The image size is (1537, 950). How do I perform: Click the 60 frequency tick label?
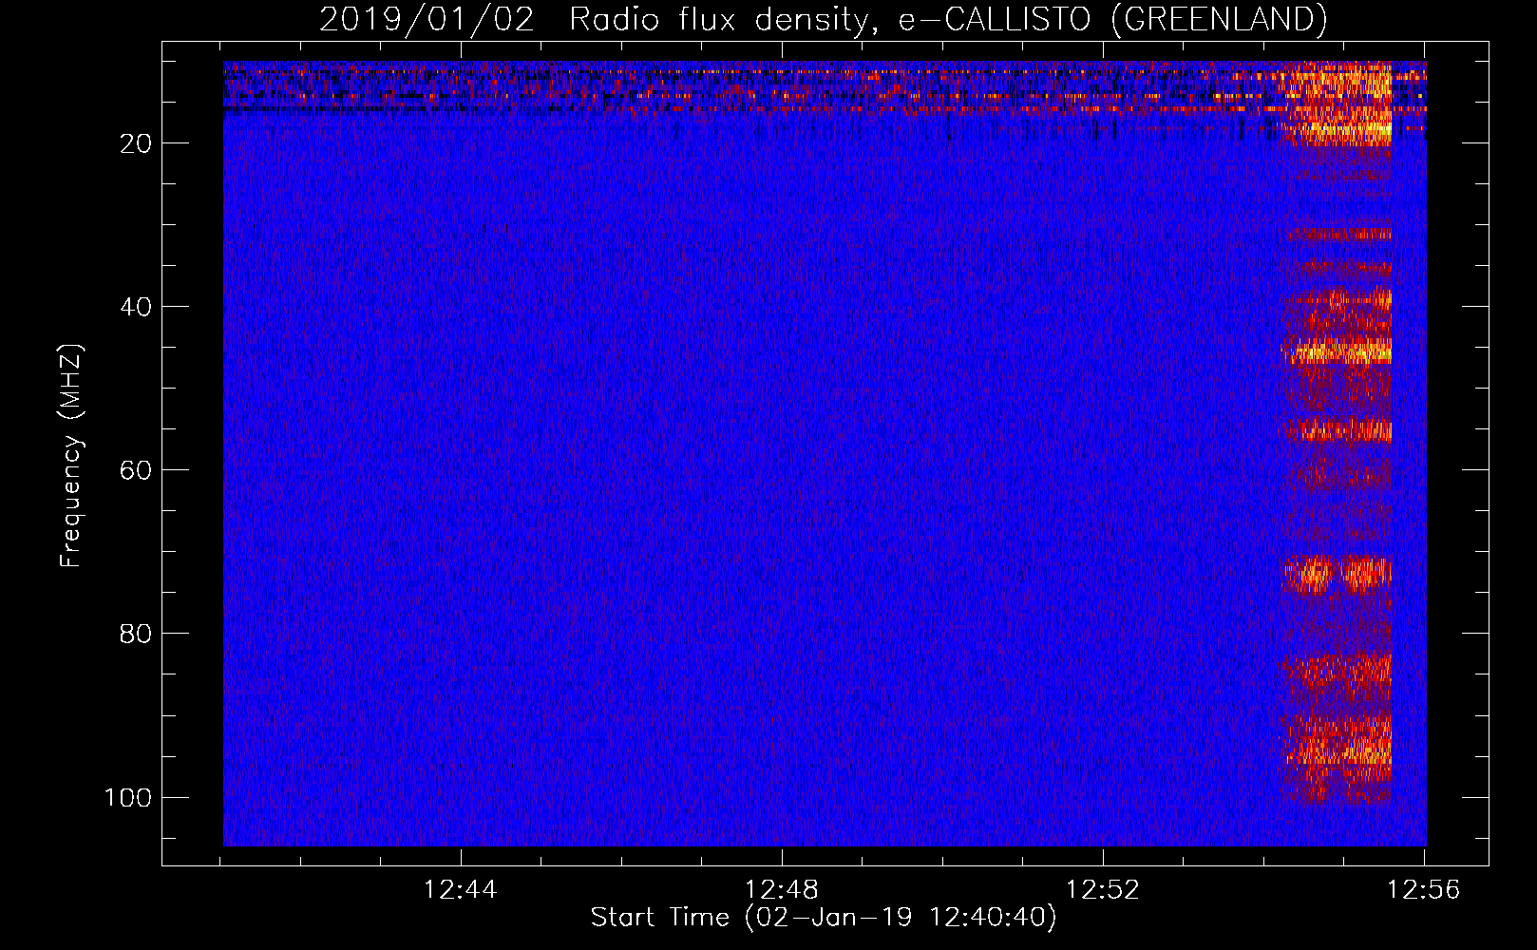click(x=136, y=470)
